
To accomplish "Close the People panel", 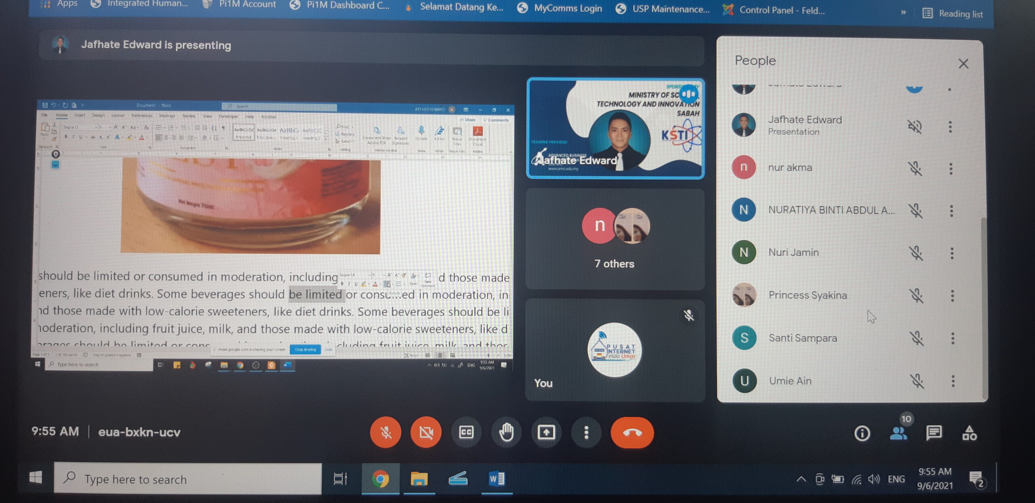I will point(963,63).
